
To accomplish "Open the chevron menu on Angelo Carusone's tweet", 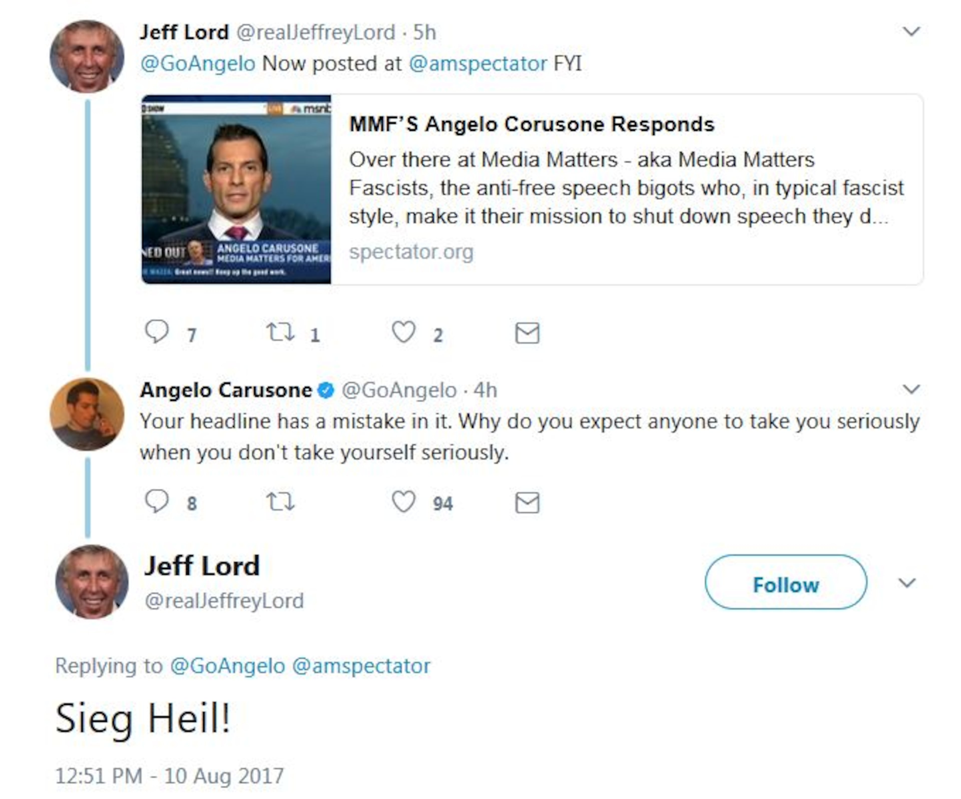I will click(x=911, y=389).
